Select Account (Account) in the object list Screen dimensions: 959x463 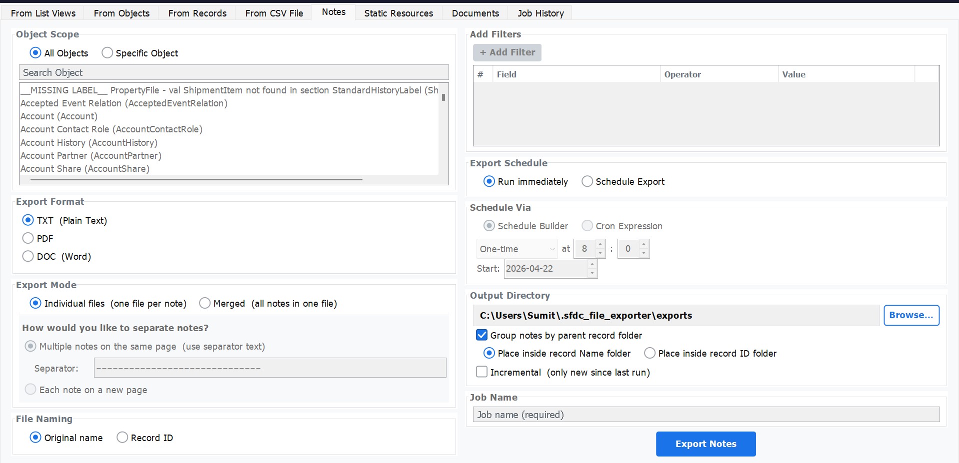click(59, 116)
